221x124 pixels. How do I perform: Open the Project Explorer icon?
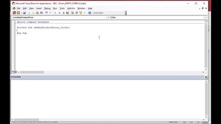pos(73,13)
